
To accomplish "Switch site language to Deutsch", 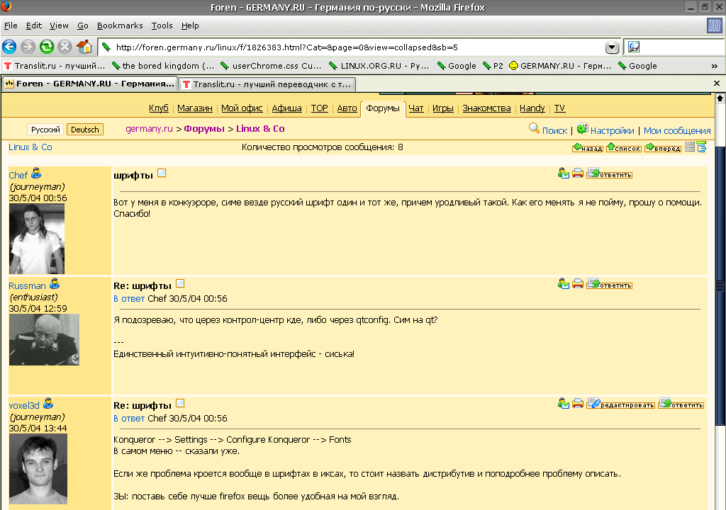I will click(85, 130).
